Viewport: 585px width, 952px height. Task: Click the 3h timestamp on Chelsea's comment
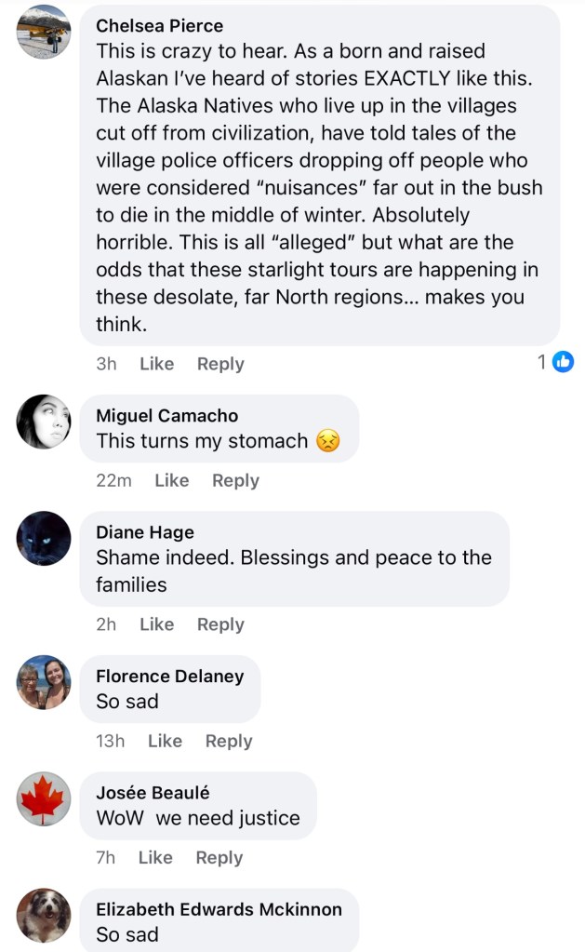click(106, 364)
